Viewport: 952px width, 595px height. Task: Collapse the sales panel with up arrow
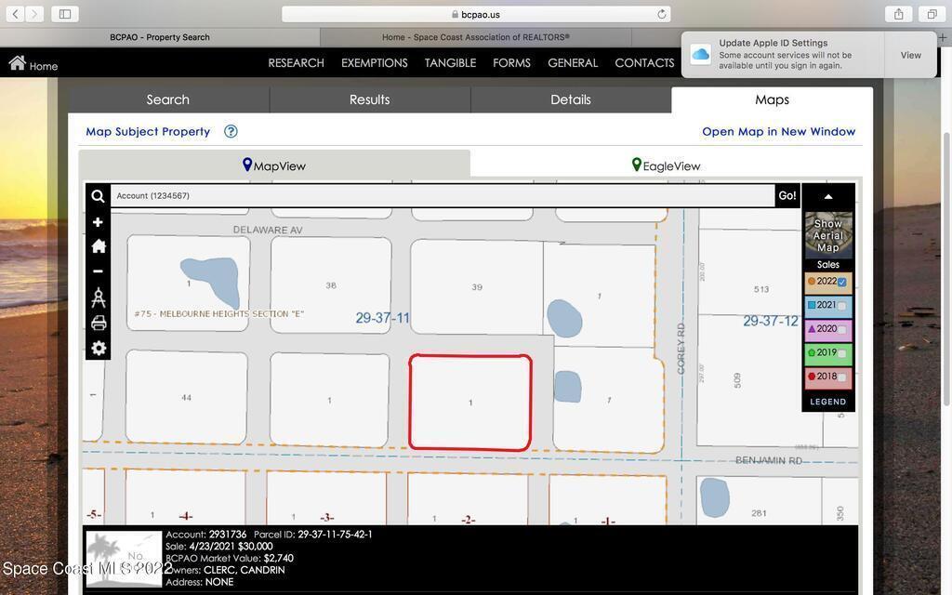point(827,196)
